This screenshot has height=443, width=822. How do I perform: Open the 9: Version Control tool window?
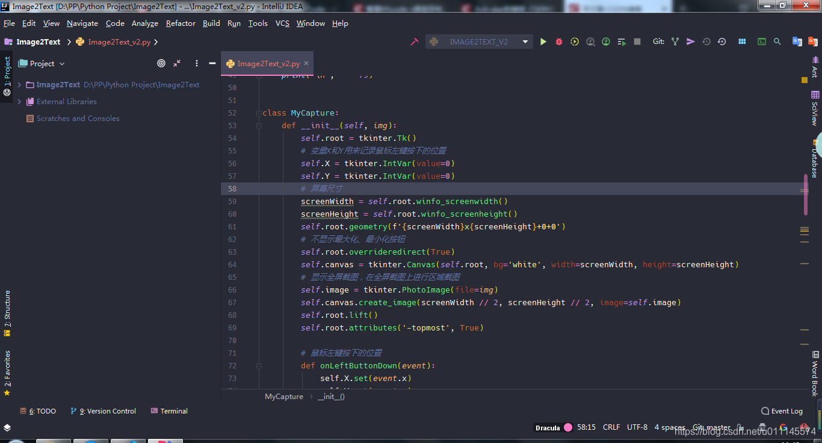point(104,411)
